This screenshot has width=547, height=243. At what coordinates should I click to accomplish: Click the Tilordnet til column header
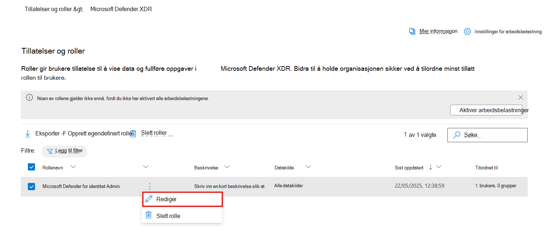pos(487,168)
